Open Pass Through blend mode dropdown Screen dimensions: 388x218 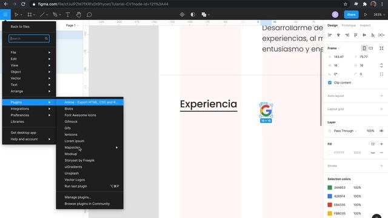tap(345, 131)
